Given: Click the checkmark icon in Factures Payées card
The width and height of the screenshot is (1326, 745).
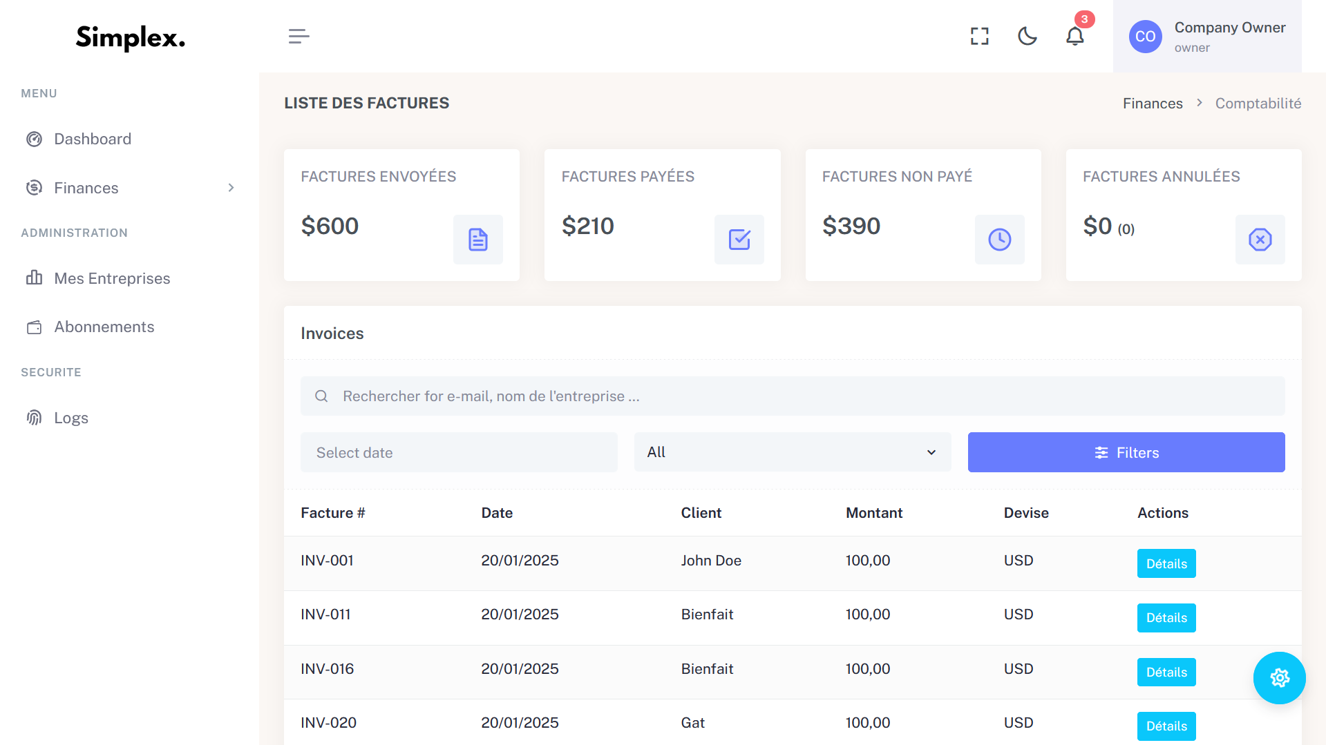Looking at the screenshot, I should pyautogui.click(x=739, y=240).
